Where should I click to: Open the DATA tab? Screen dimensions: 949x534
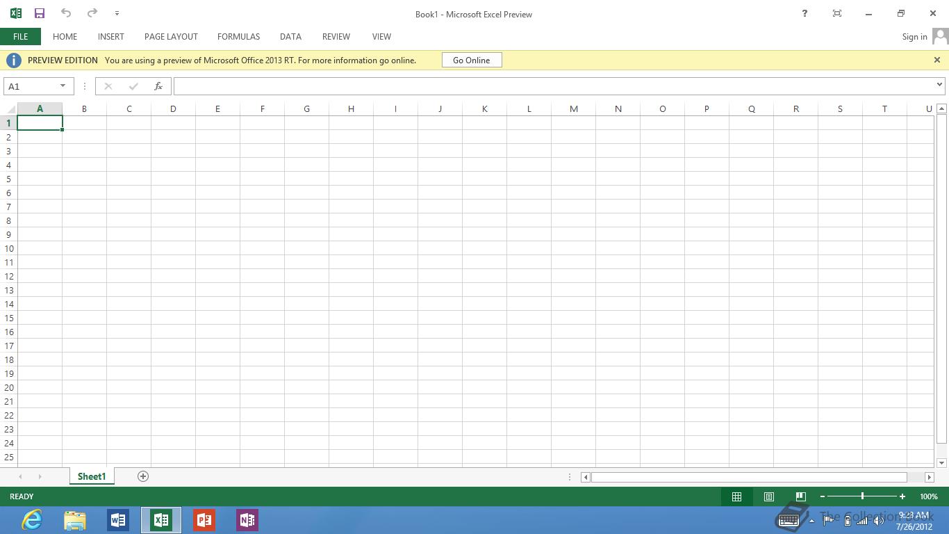pyautogui.click(x=290, y=36)
